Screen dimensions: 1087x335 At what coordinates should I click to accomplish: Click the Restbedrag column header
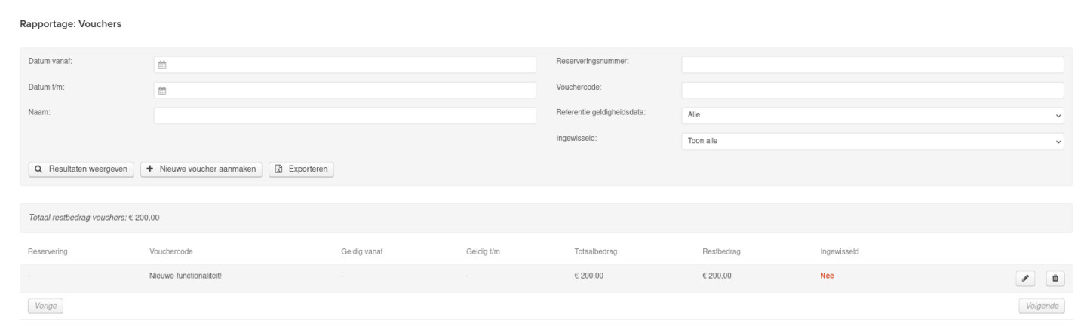[721, 251]
